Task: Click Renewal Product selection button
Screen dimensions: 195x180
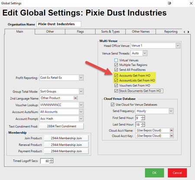Action: 66,145
